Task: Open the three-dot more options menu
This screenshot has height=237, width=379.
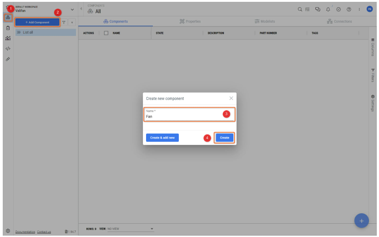Action: point(359,9)
